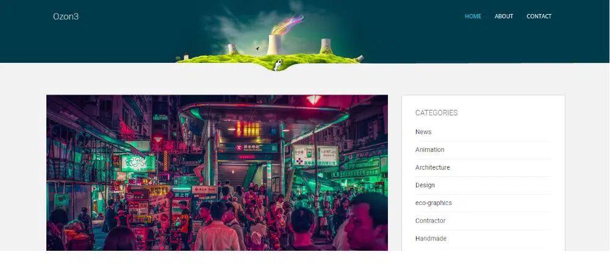Viewport: 610px width, 274px height.
Task: Go to the HOME page
Action: point(473,16)
